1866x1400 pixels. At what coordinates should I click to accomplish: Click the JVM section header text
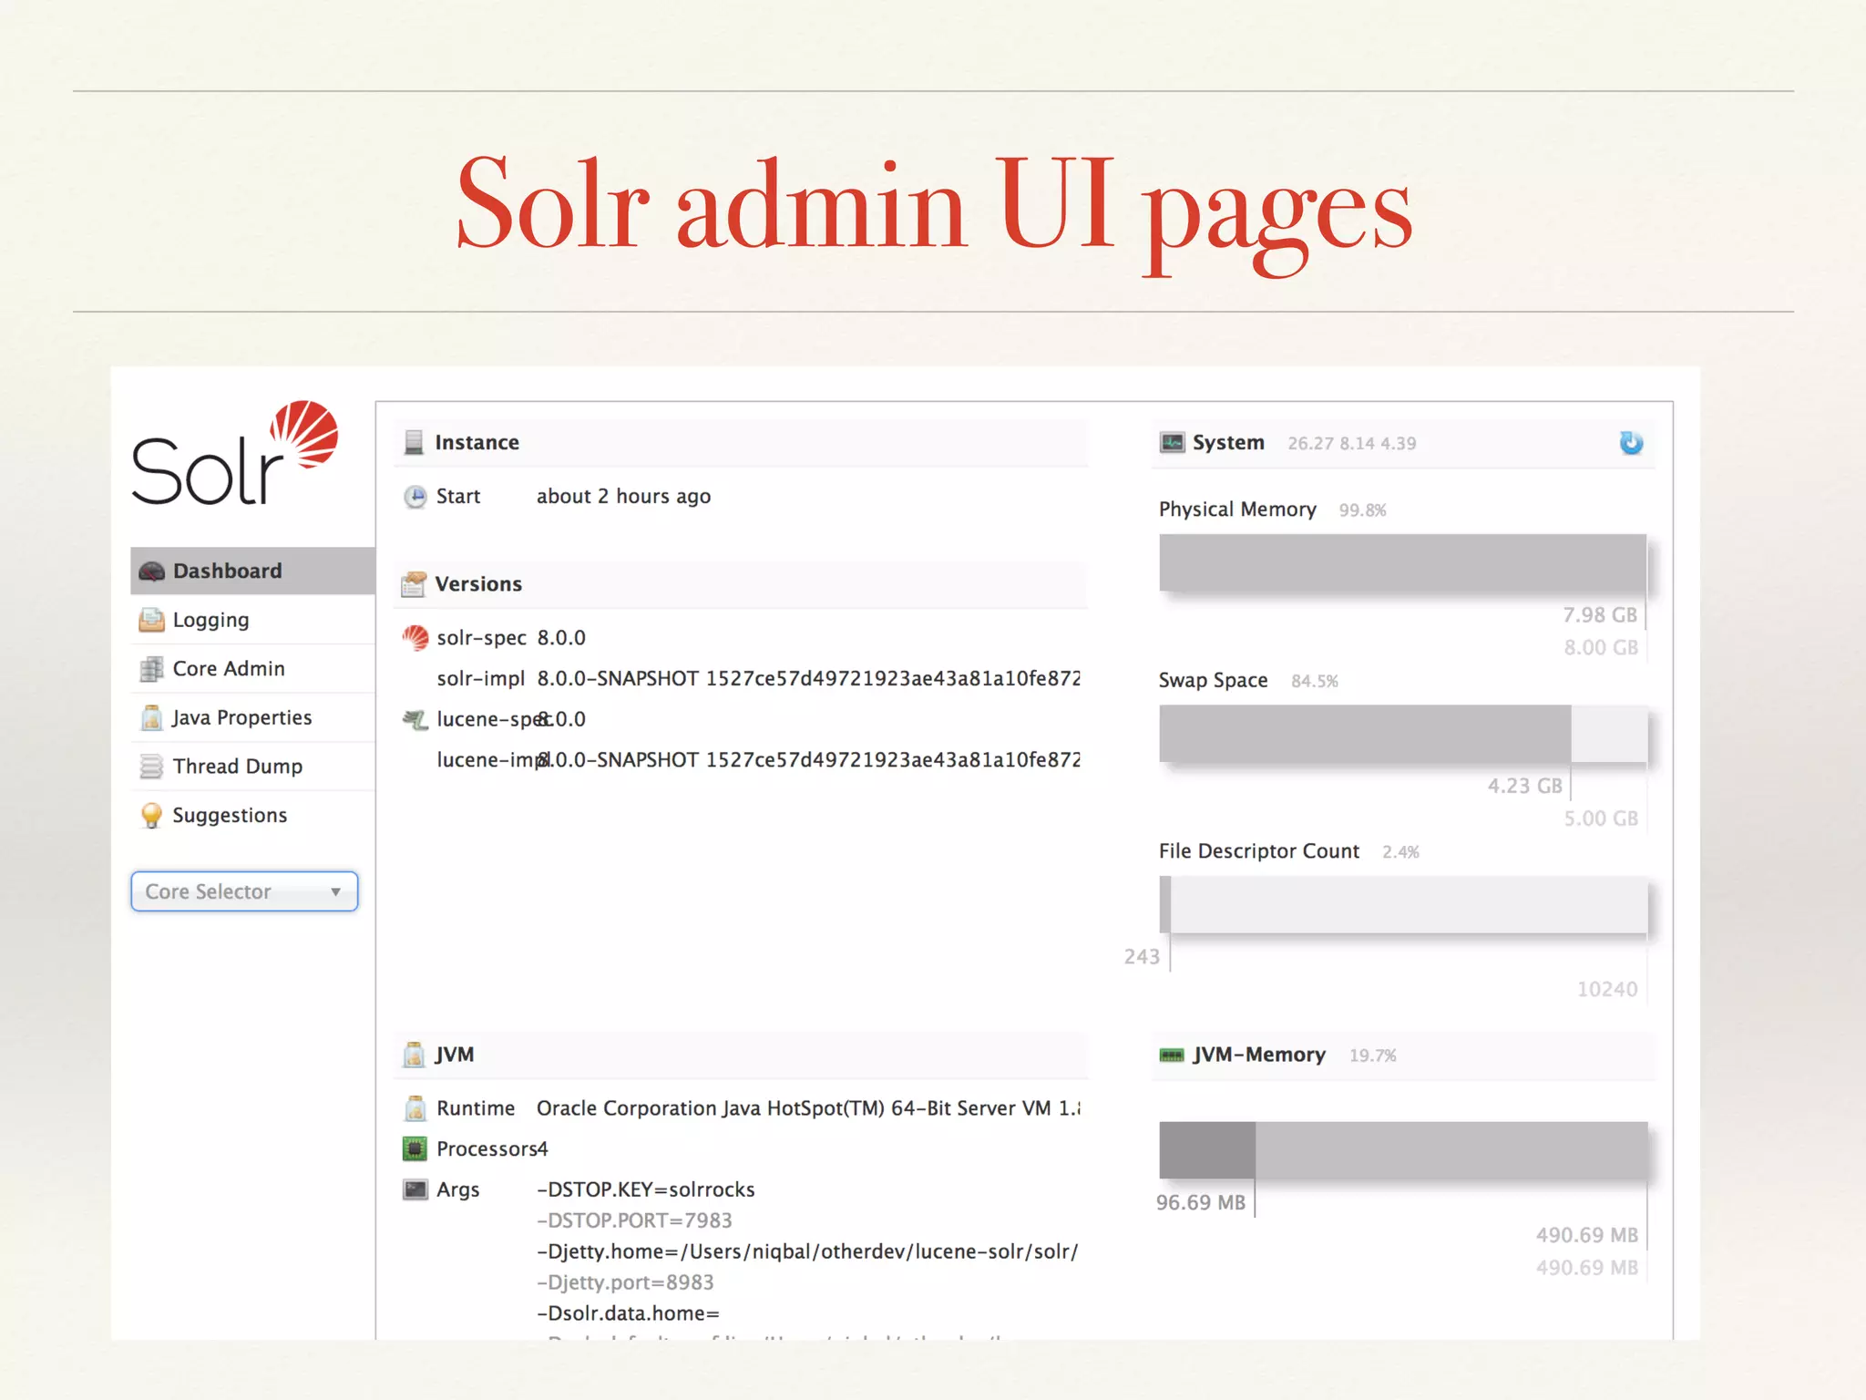pos(454,1055)
